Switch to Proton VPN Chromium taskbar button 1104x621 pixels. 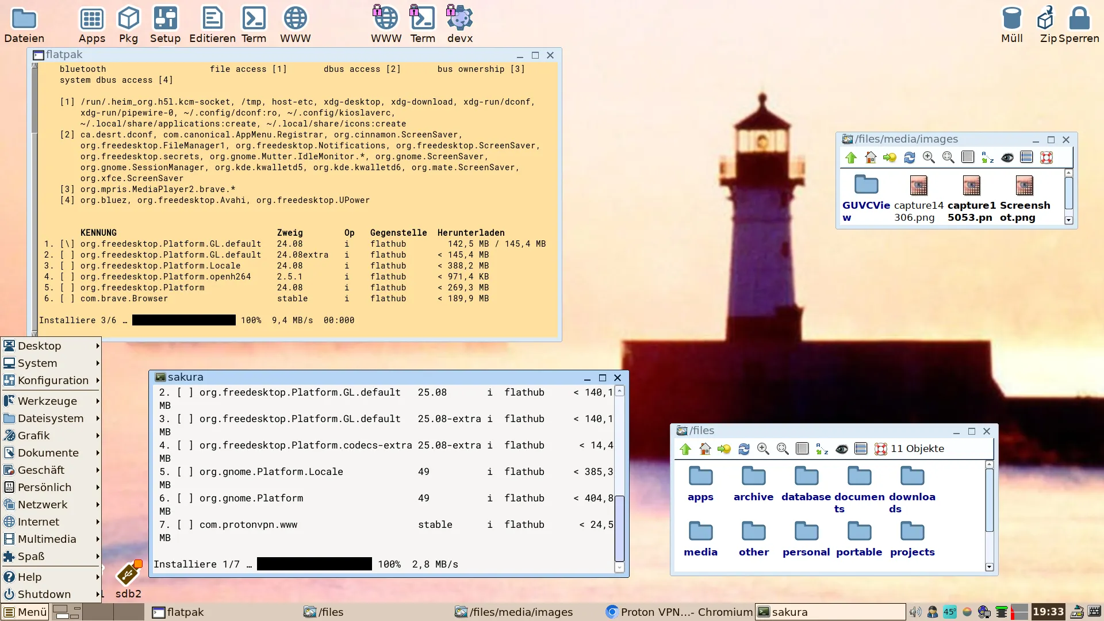pyautogui.click(x=678, y=612)
